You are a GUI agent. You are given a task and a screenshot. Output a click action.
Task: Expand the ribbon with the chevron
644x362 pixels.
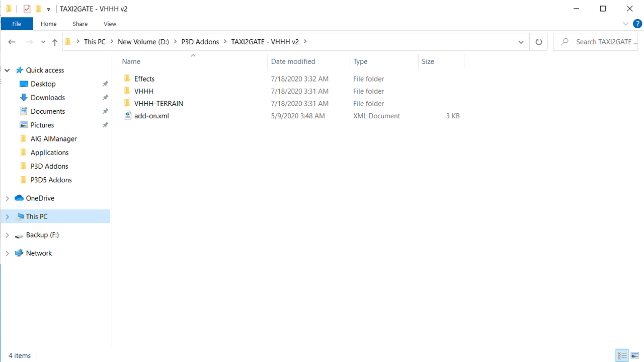(x=626, y=24)
